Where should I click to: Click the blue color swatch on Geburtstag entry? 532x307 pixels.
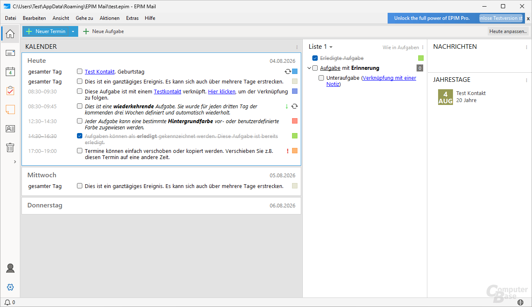pos(295,71)
